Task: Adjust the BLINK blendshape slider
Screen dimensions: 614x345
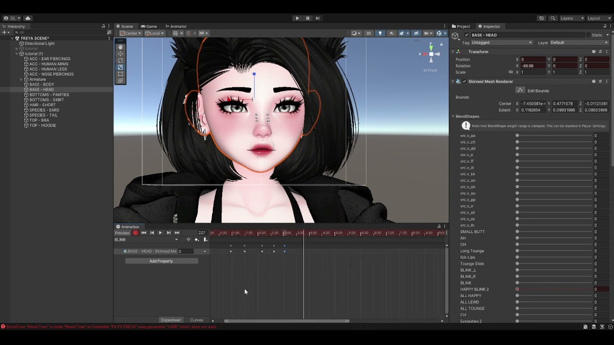Action: coord(554,283)
